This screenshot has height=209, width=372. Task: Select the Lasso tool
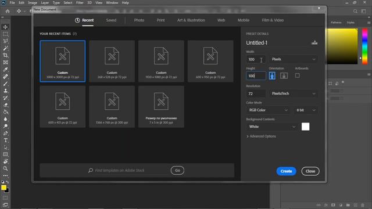click(5, 41)
